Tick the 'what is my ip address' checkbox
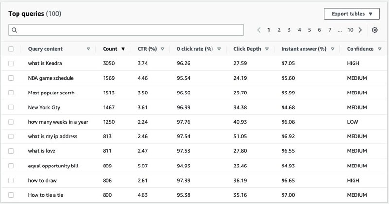The image size is (389, 204). point(11,136)
